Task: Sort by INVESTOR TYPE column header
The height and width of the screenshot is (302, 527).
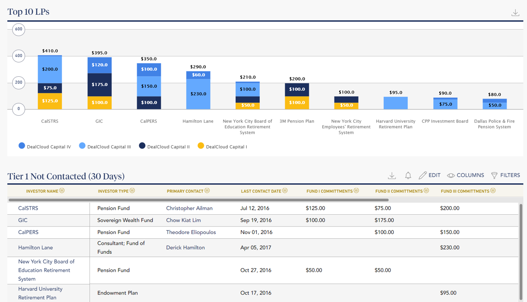Action: pos(113,191)
